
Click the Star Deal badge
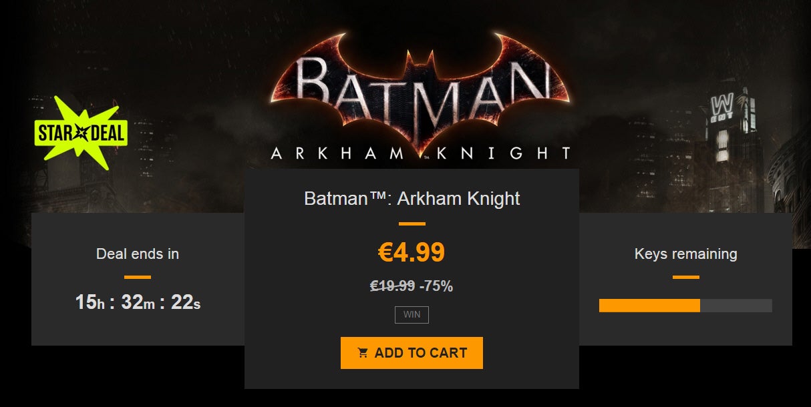(80, 134)
